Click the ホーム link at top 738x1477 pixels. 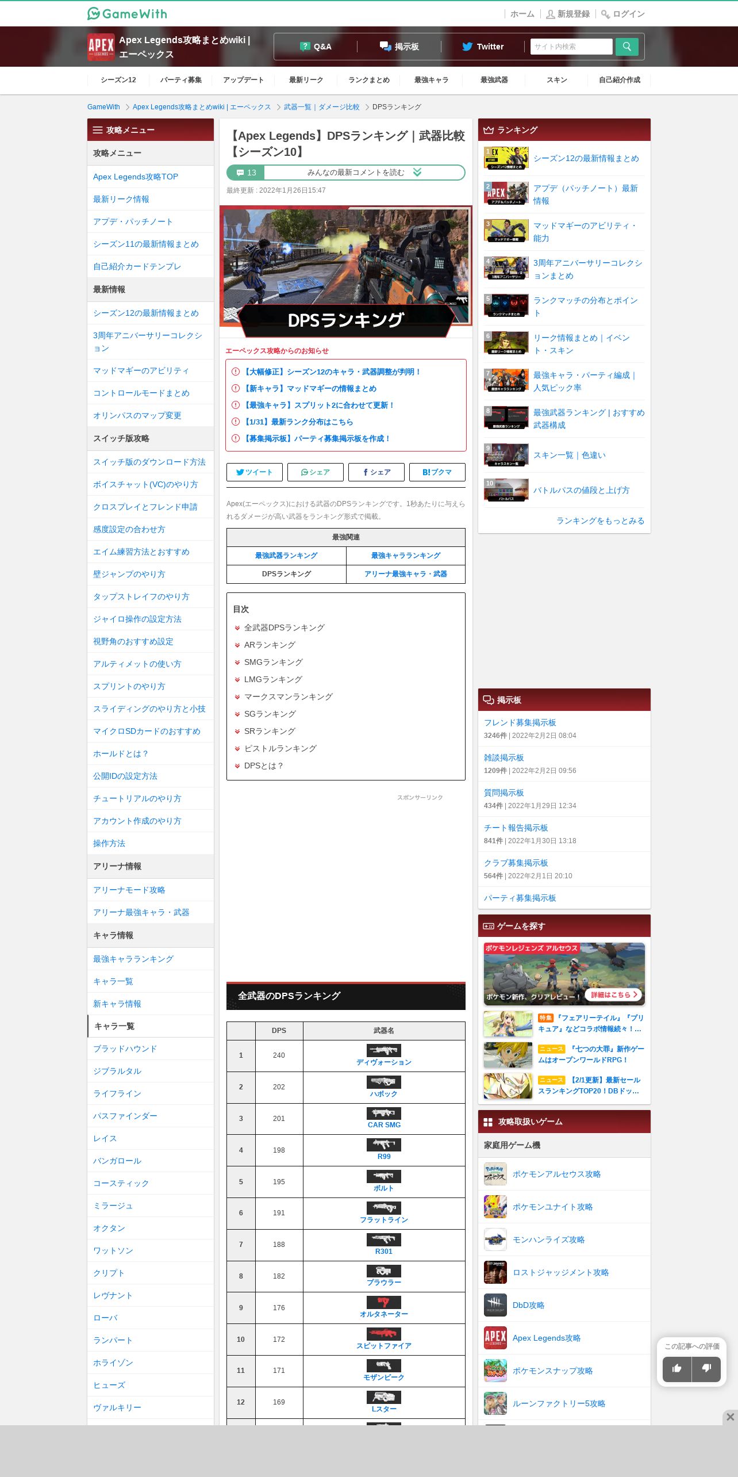pyautogui.click(x=522, y=14)
